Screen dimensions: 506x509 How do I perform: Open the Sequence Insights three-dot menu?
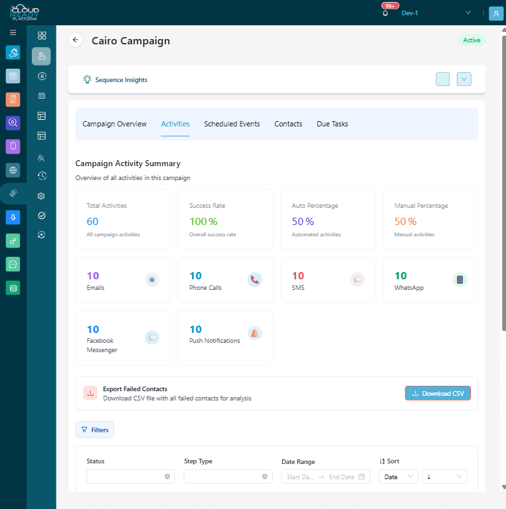point(443,79)
